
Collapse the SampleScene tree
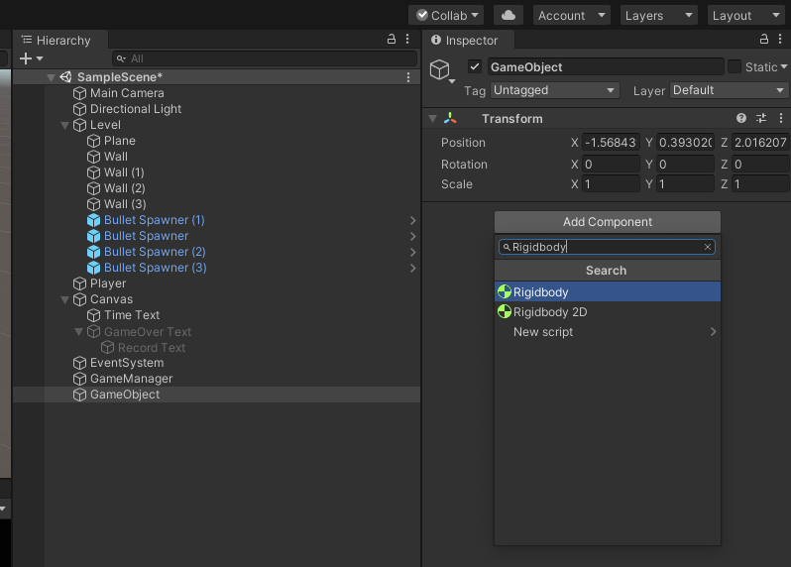point(51,77)
